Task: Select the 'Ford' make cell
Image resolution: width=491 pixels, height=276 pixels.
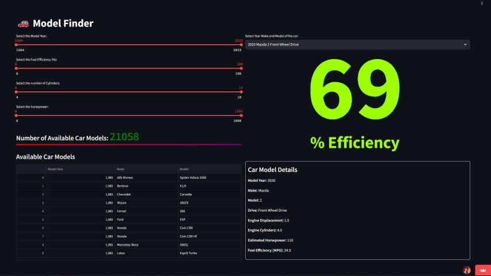Action: [146, 220]
